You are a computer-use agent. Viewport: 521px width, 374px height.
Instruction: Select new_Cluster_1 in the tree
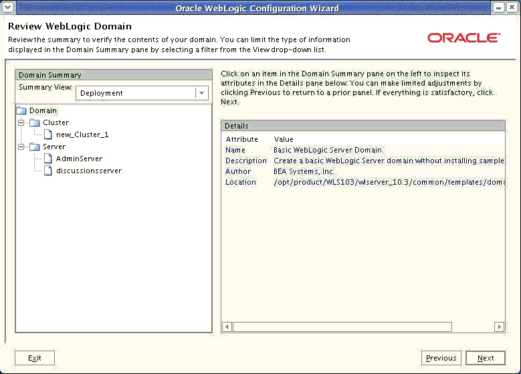click(x=82, y=134)
